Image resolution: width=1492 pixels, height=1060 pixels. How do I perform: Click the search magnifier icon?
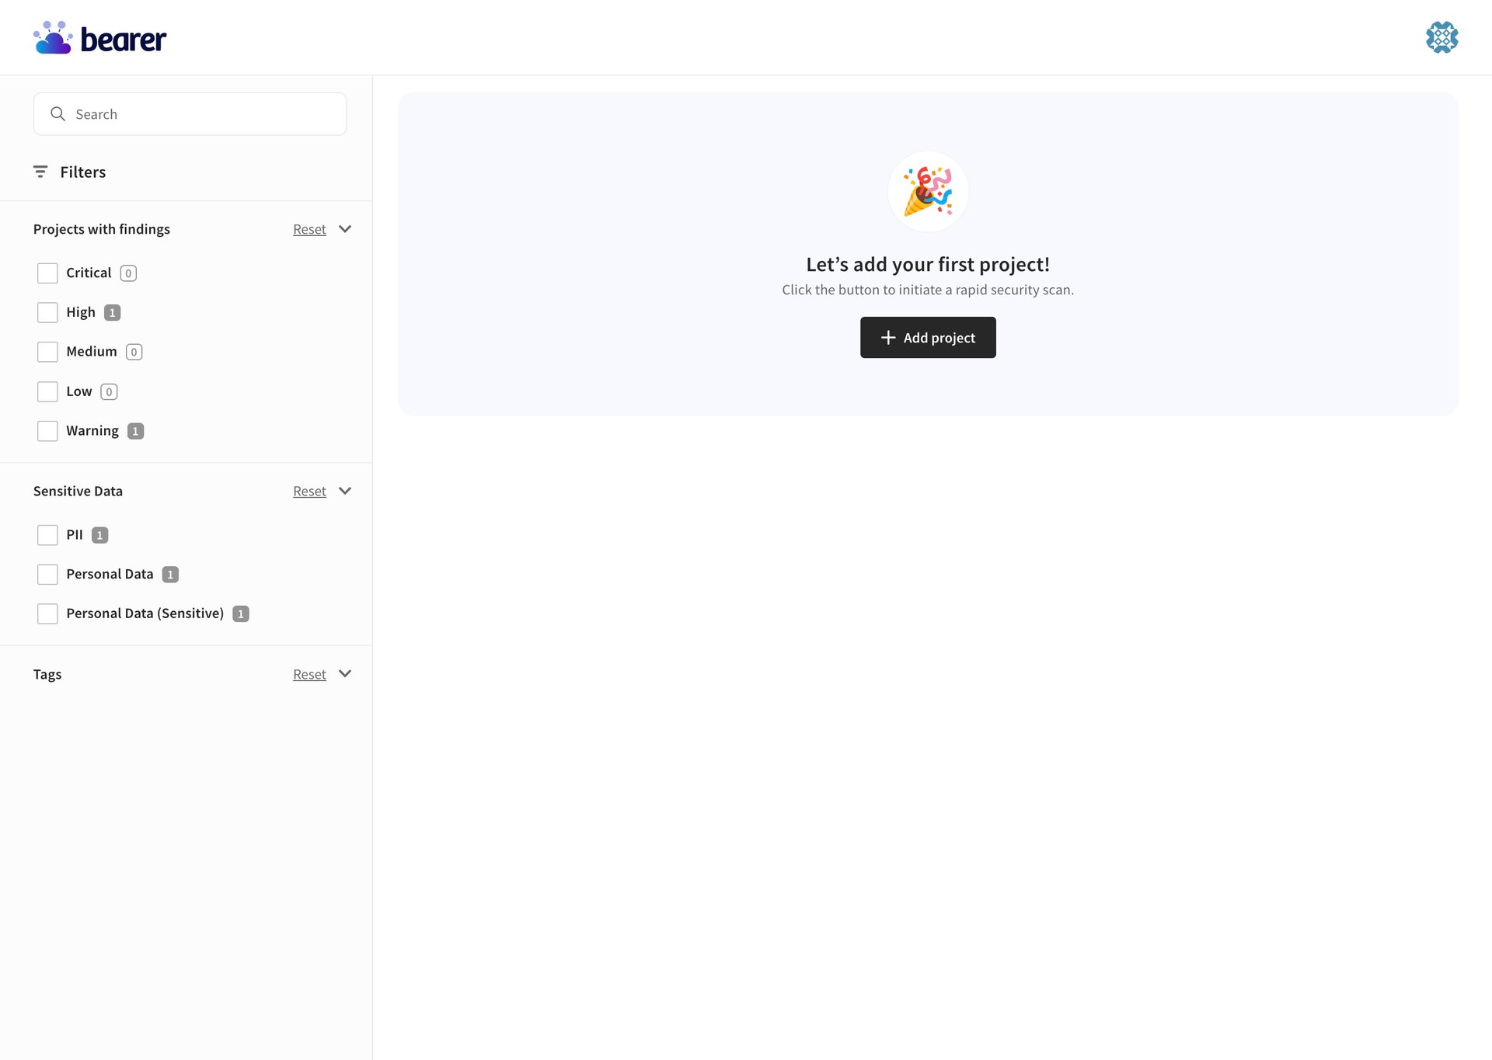[58, 114]
